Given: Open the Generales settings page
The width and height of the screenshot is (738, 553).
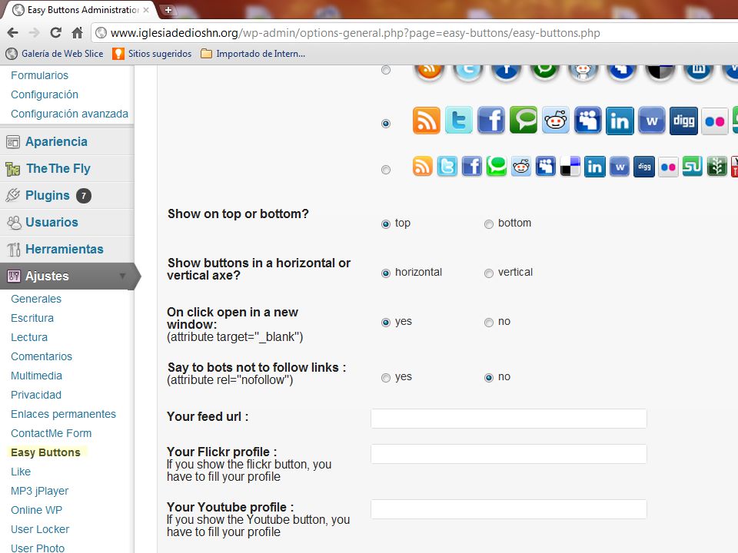Looking at the screenshot, I should coord(36,299).
